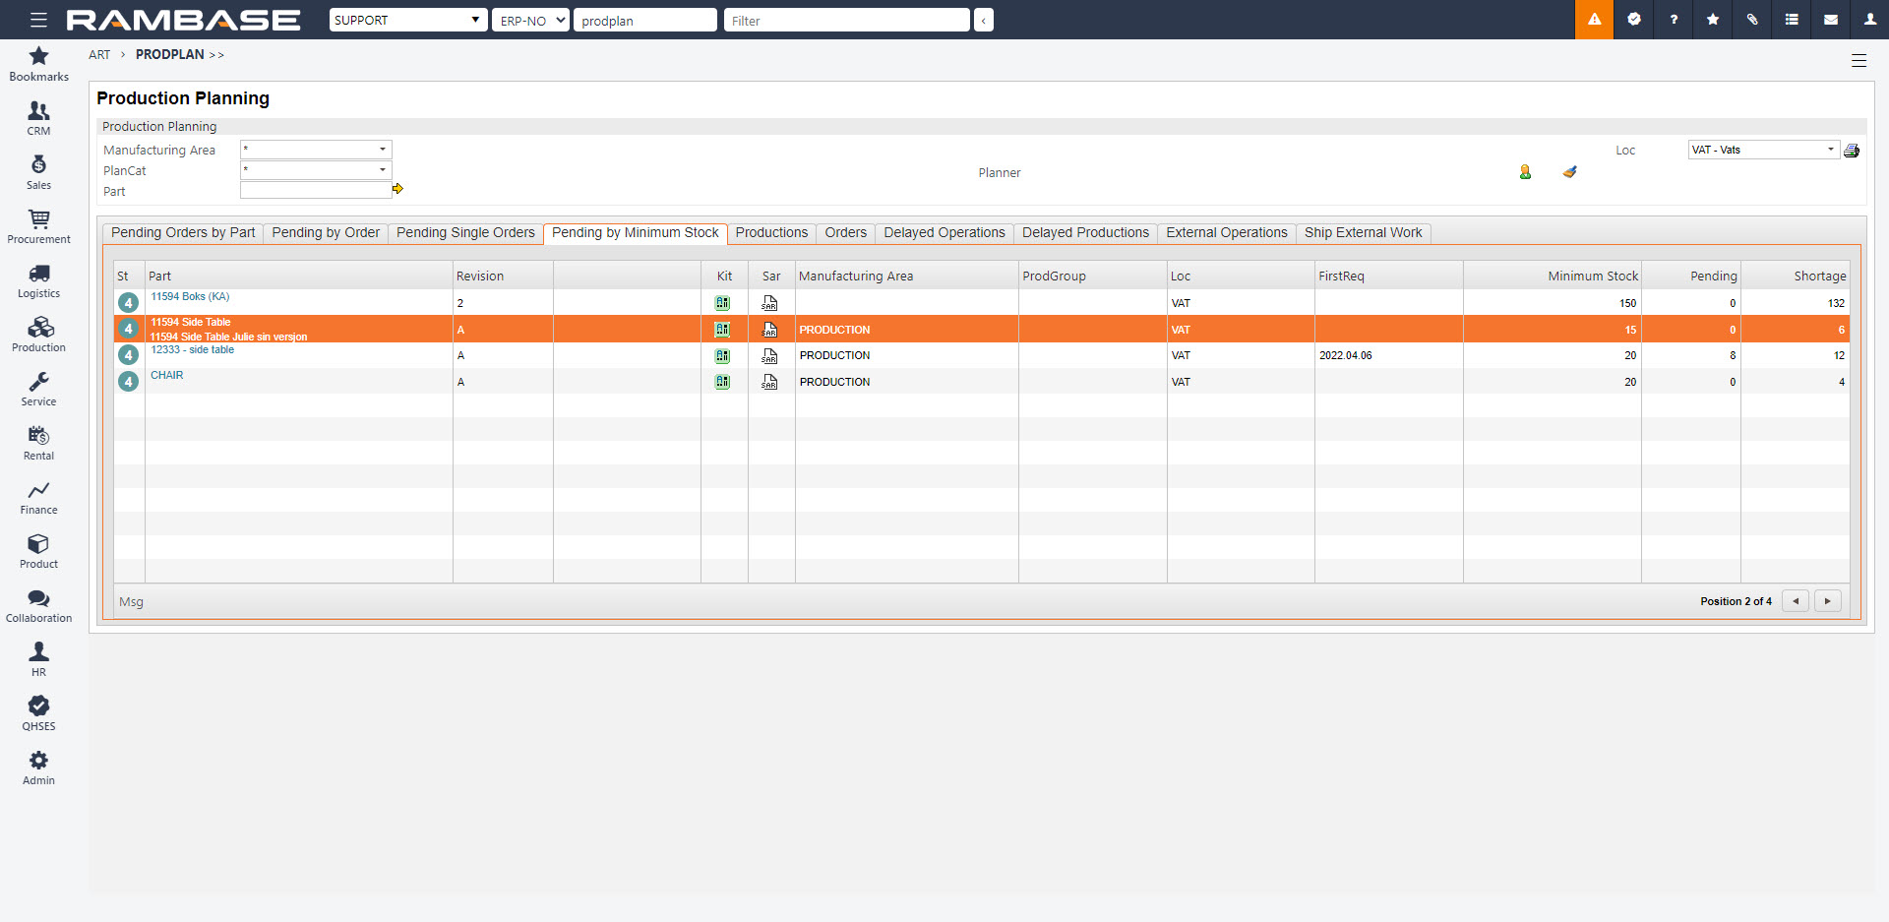The height and width of the screenshot is (922, 1889).
Task: Switch to Pending Orders by Part tab
Action: (x=183, y=233)
